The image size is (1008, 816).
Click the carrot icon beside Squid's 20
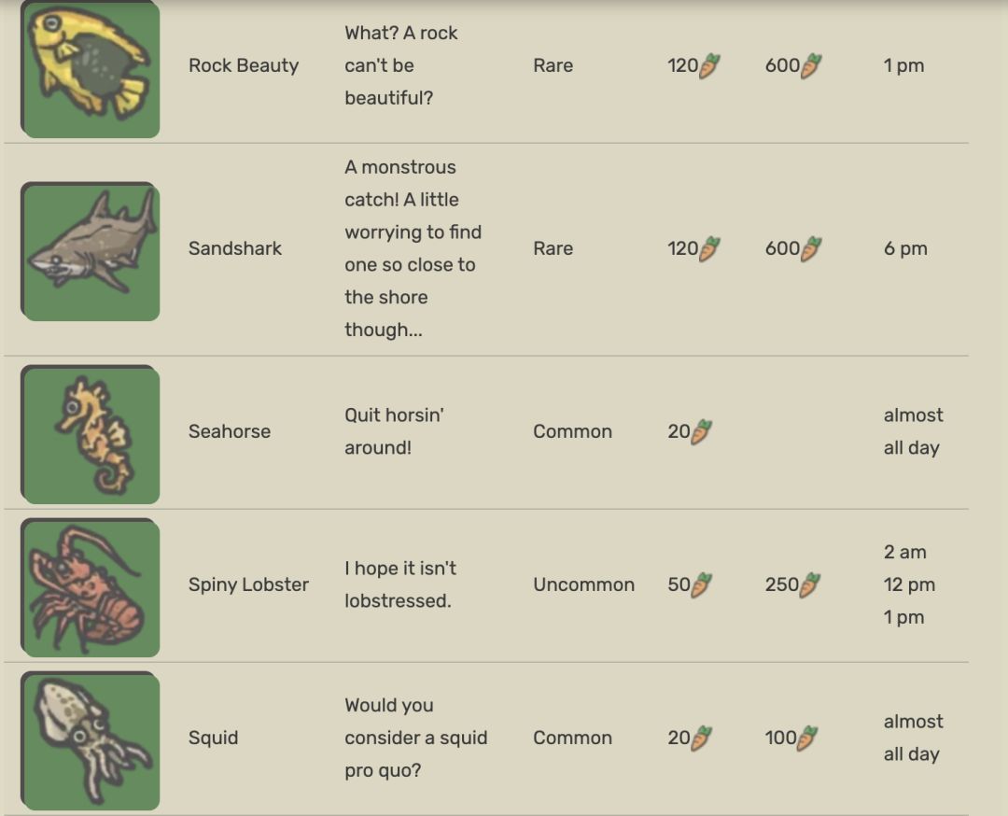(702, 738)
